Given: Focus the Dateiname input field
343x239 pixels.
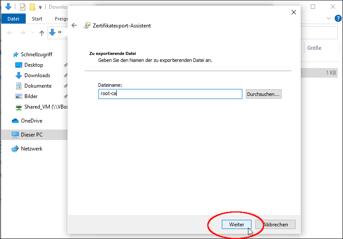Looking at the screenshot, I should point(170,94).
